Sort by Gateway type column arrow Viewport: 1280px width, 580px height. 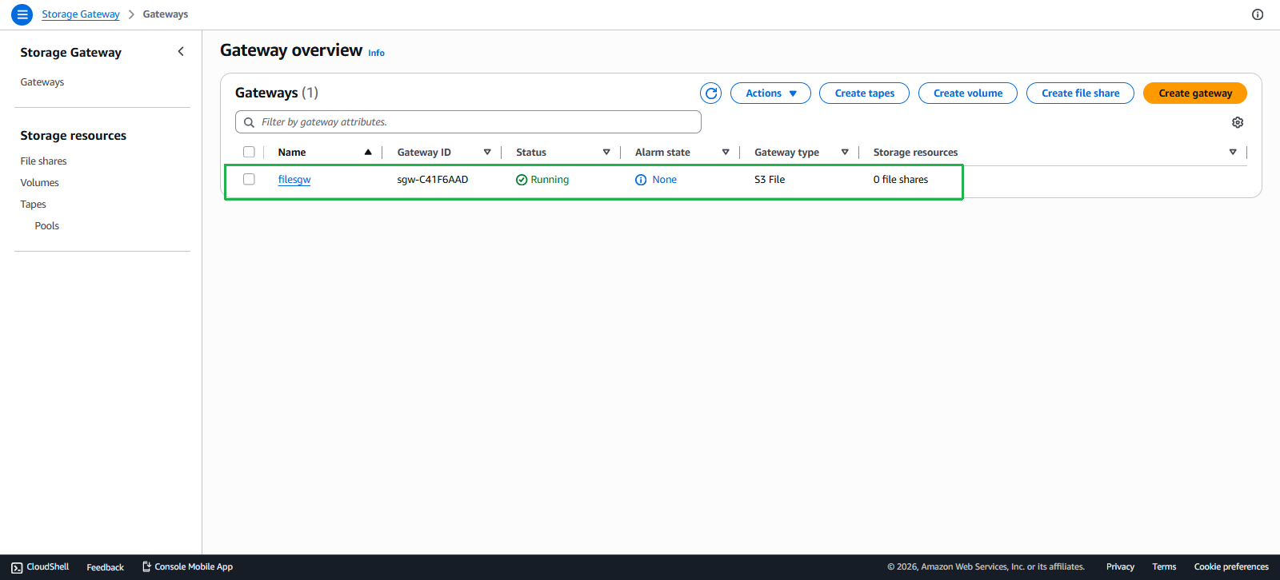(x=845, y=152)
